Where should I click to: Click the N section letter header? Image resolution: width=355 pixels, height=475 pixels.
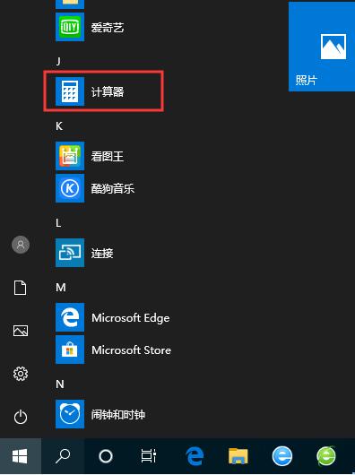[x=60, y=384]
